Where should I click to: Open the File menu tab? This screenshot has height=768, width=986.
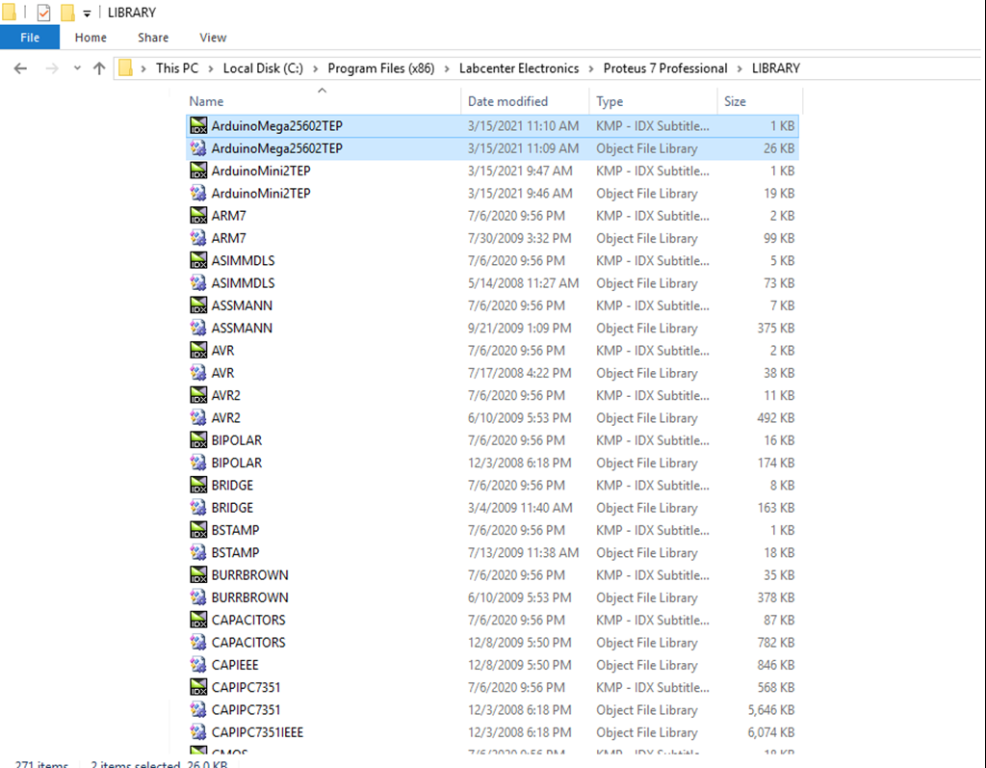(30, 38)
